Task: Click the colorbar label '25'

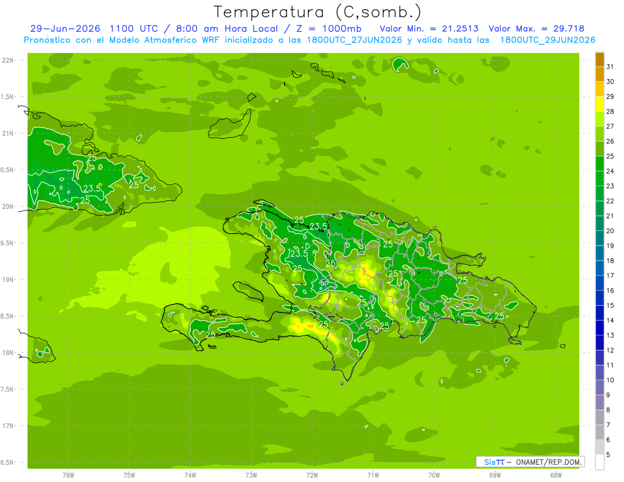Action: point(610,156)
